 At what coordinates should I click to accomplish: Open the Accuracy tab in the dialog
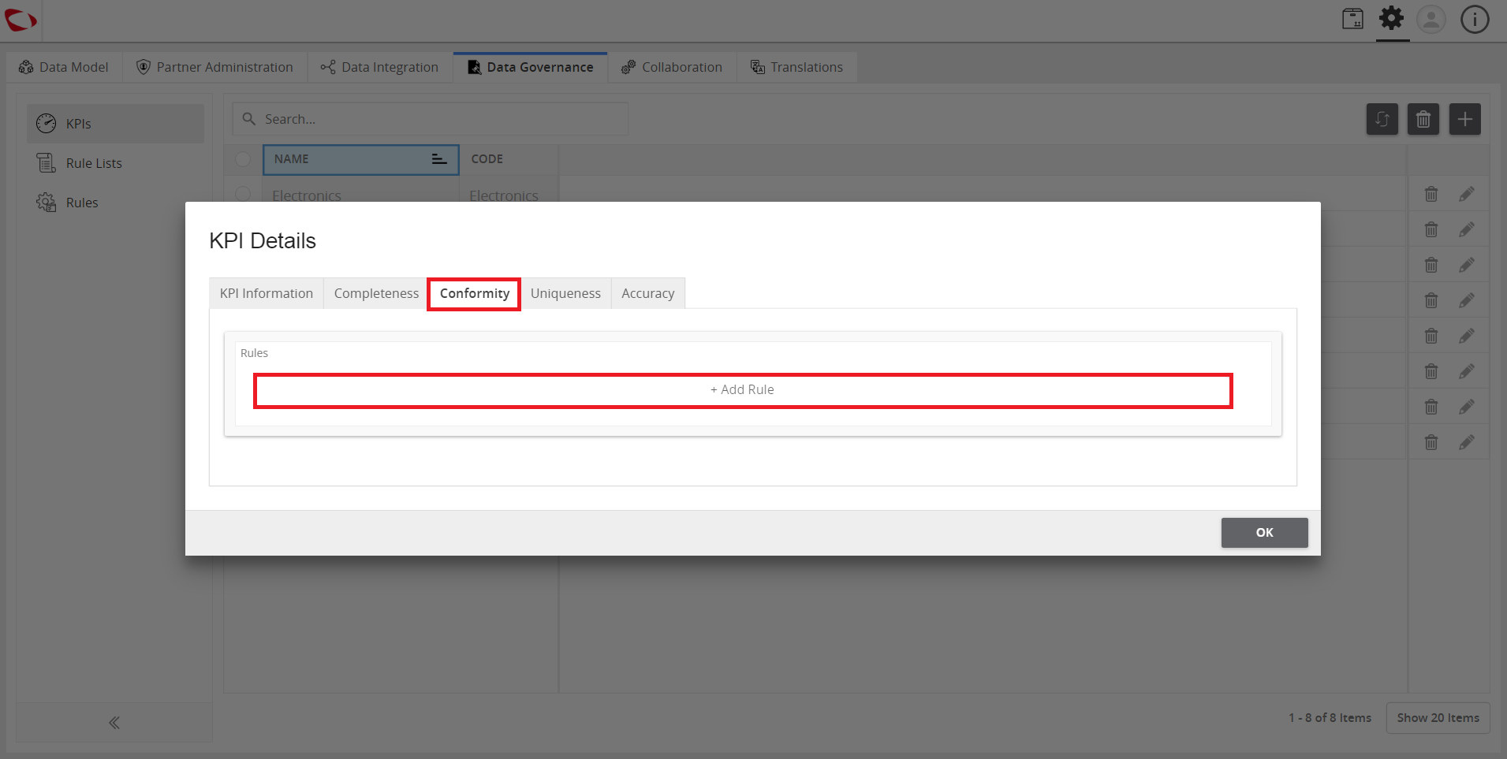[x=648, y=293]
